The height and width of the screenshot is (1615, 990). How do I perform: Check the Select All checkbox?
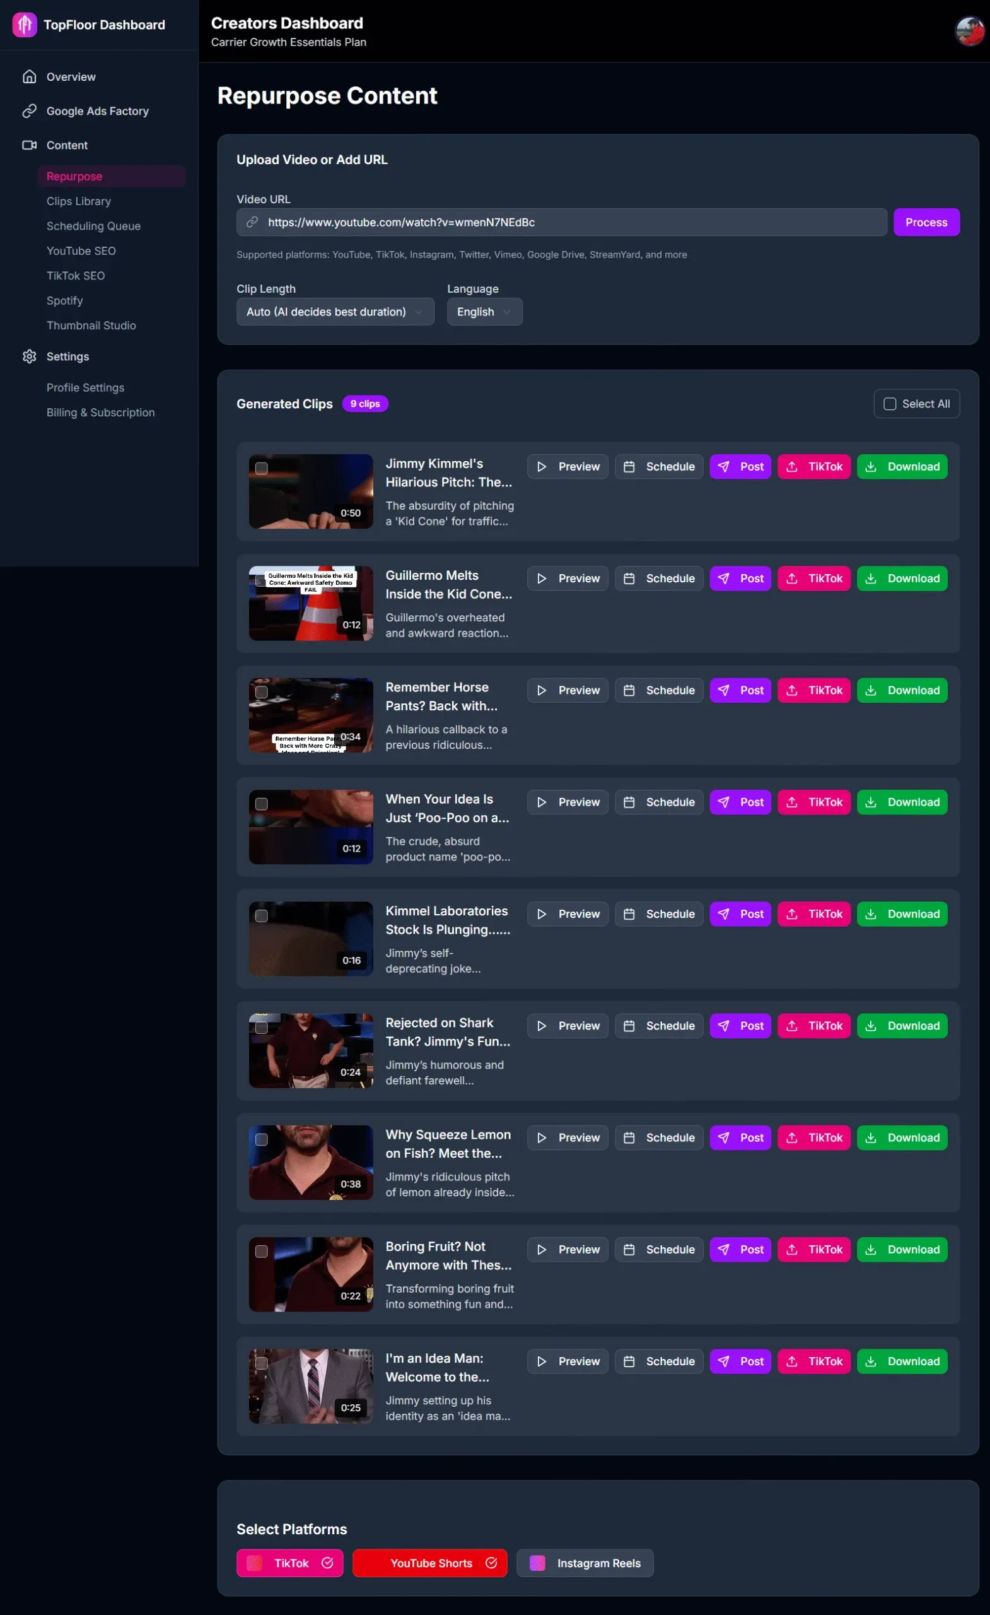[x=890, y=404]
